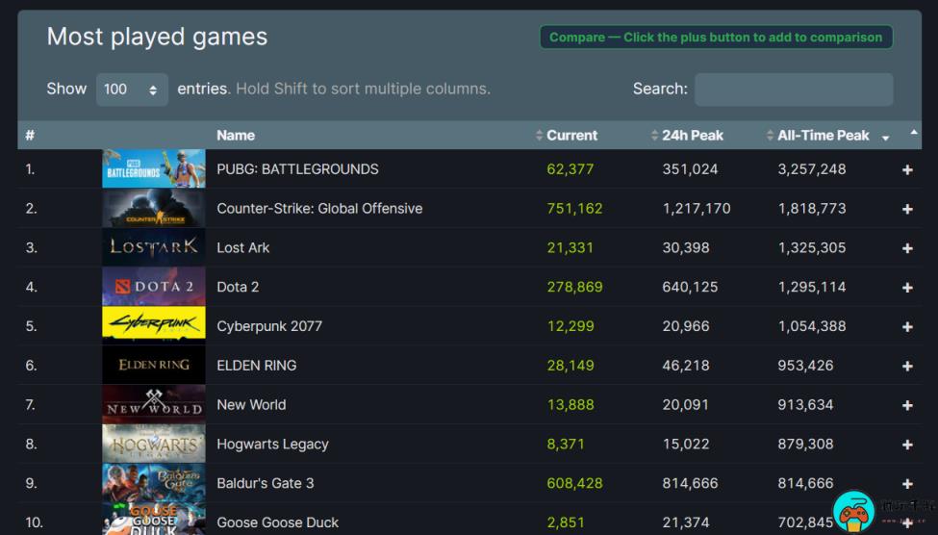Open the PUBG: BATTLEGROUNDS game thumbnail

pyautogui.click(x=154, y=168)
